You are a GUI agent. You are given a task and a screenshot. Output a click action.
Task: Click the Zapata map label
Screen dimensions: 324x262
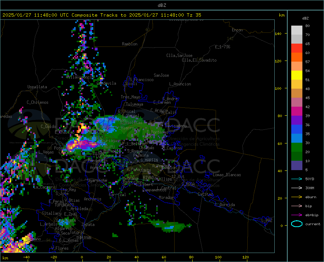88,225
